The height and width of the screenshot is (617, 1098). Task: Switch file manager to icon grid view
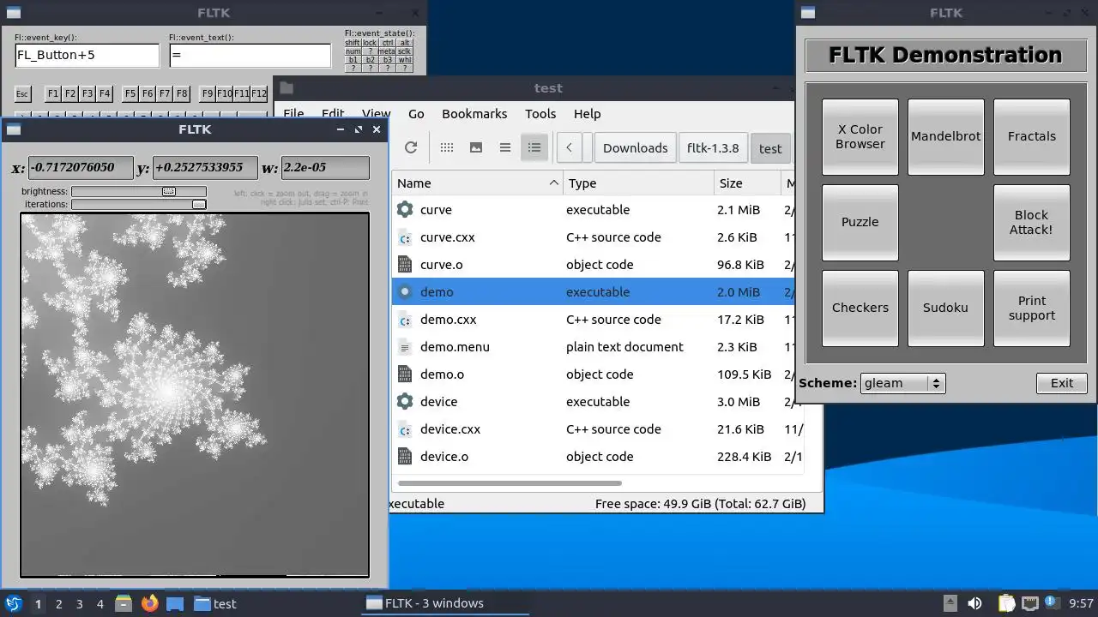(x=447, y=147)
